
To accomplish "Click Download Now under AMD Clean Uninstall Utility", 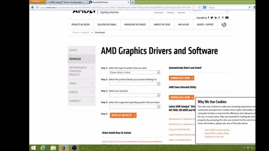I will pos(181,97).
